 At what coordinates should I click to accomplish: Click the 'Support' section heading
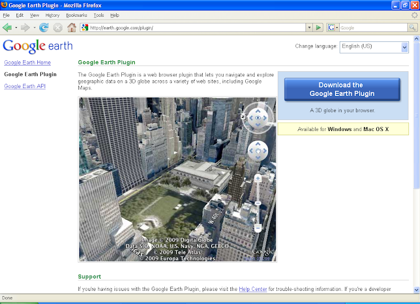[x=89, y=276]
